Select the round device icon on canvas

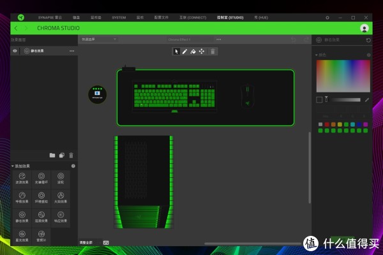coord(97,94)
